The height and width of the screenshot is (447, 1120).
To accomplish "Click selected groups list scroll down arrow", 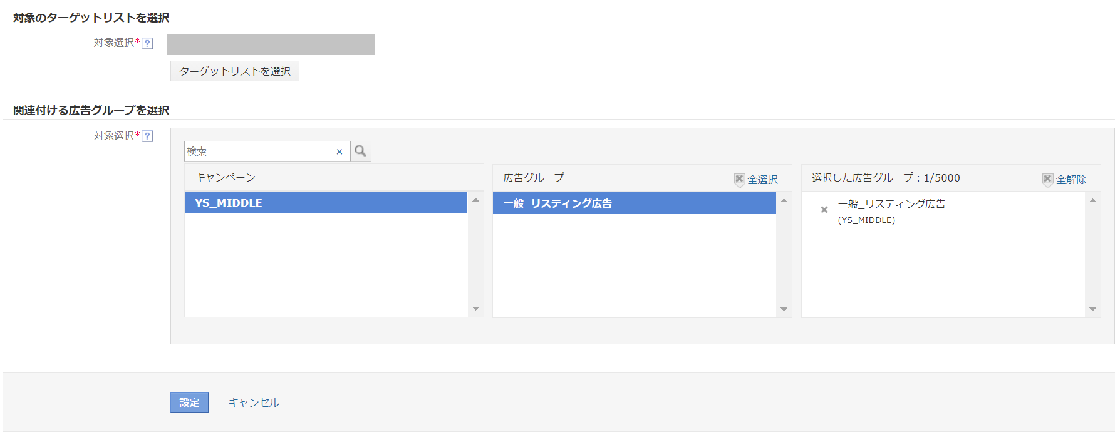I will pos(1092,309).
